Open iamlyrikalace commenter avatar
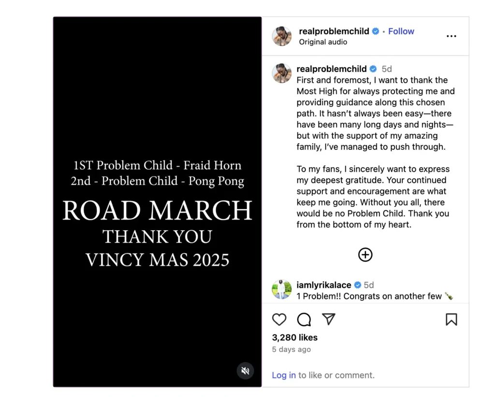The width and height of the screenshot is (495, 397). [282, 289]
